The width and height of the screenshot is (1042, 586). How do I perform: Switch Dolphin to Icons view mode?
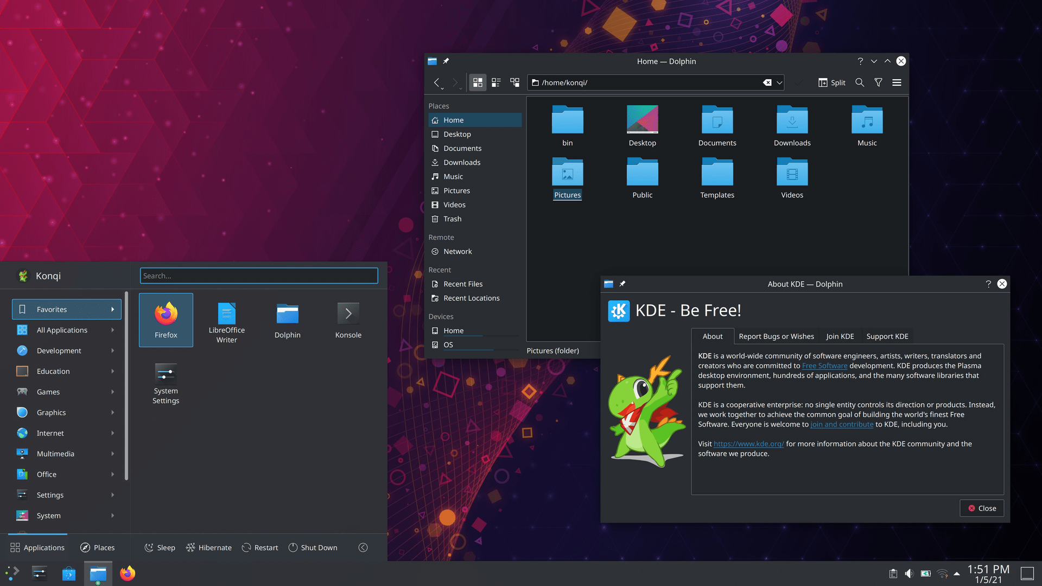point(478,82)
